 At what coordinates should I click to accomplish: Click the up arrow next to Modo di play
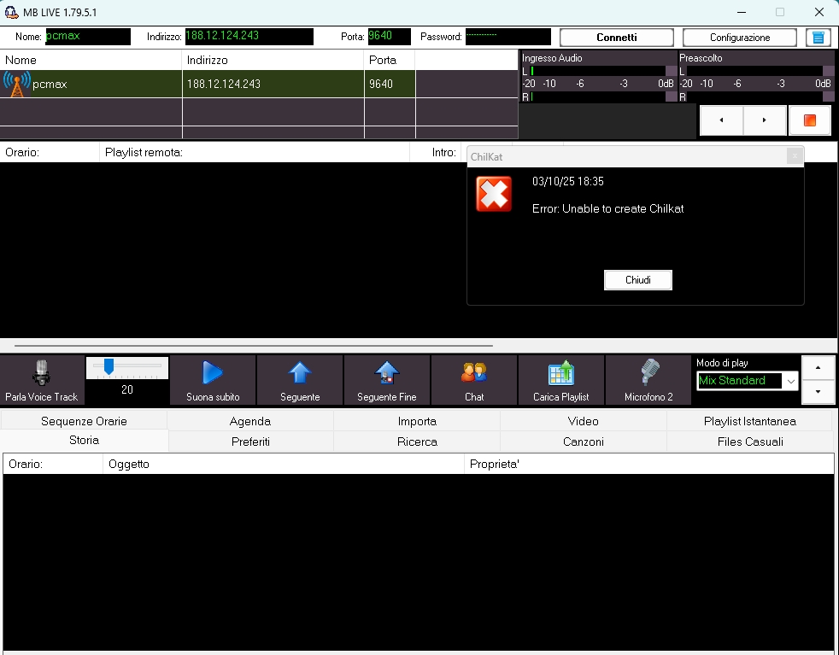(818, 367)
